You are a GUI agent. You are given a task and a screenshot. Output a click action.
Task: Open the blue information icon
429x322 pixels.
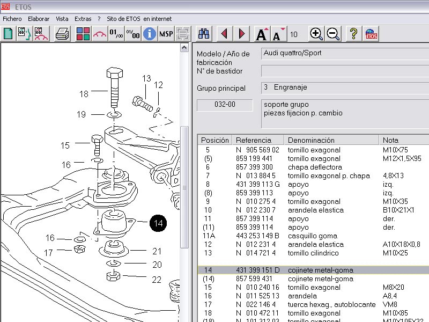[150, 34]
